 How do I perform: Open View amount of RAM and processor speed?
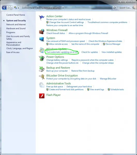click(66, 41)
